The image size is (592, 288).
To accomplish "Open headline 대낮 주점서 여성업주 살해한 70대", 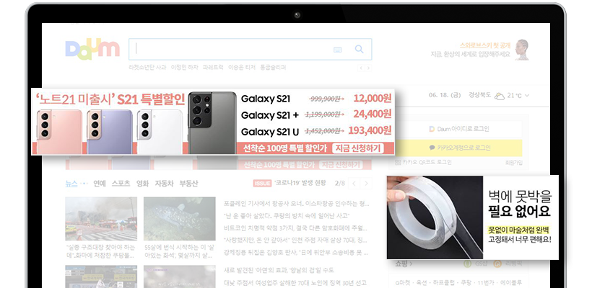I will (x=295, y=282).
